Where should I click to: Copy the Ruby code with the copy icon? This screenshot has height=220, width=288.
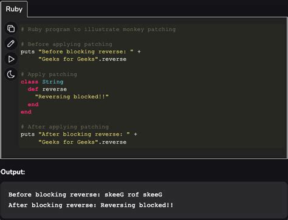coord(11,28)
